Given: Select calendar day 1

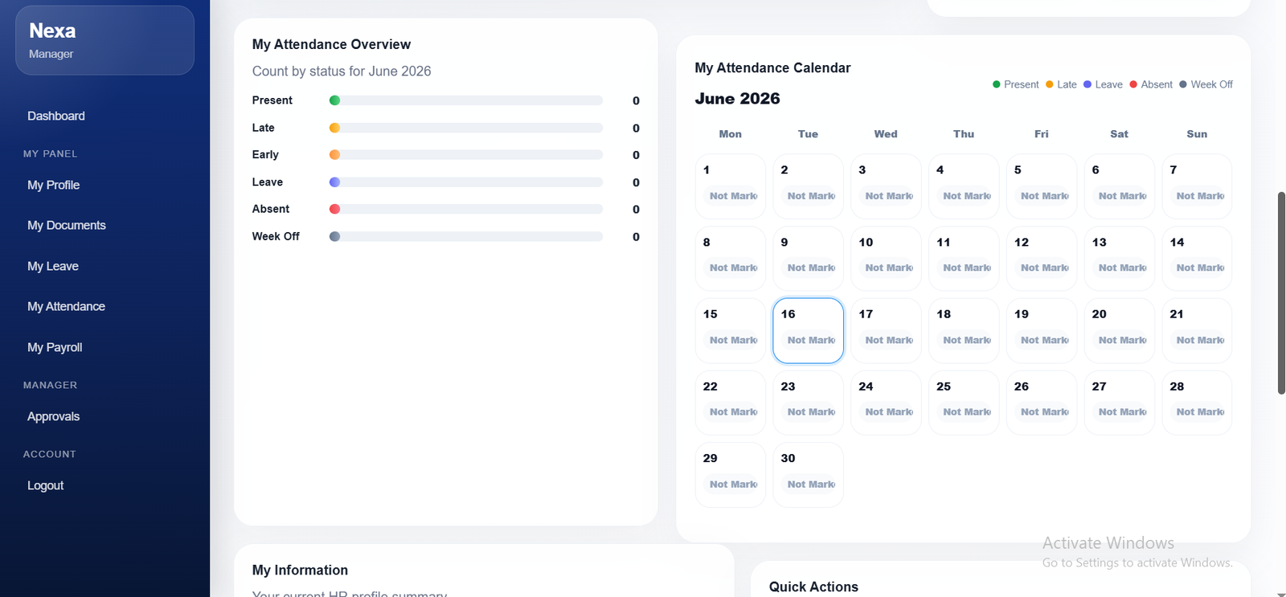Looking at the screenshot, I should pyautogui.click(x=730, y=186).
